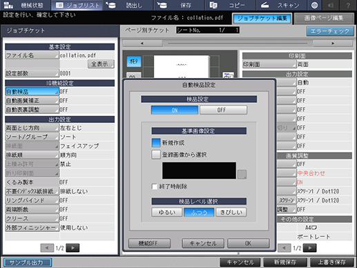Click the globe network icon
The height and width of the screenshot is (268, 357).
click(314, 5)
